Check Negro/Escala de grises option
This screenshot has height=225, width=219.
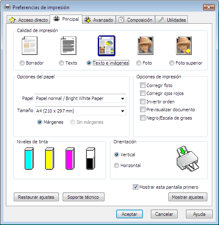pyautogui.click(x=143, y=118)
